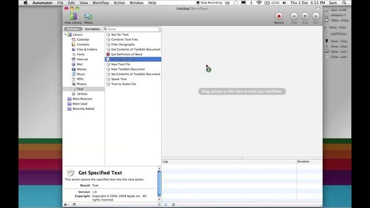Select the Internet category icon
The height and width of the screenshot is (208, 370).
(x=73, y=59)
